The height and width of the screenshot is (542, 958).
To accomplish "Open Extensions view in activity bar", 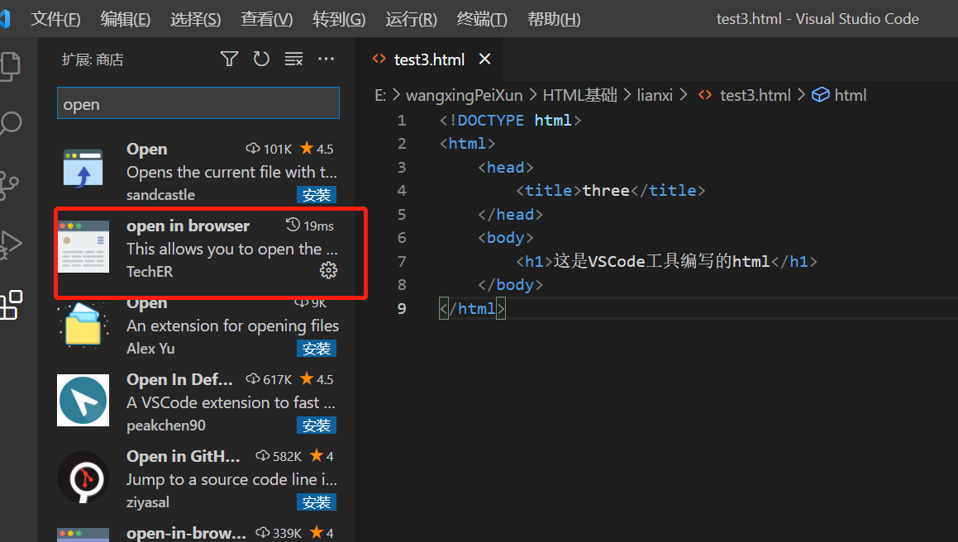I will tap(11, 305).
